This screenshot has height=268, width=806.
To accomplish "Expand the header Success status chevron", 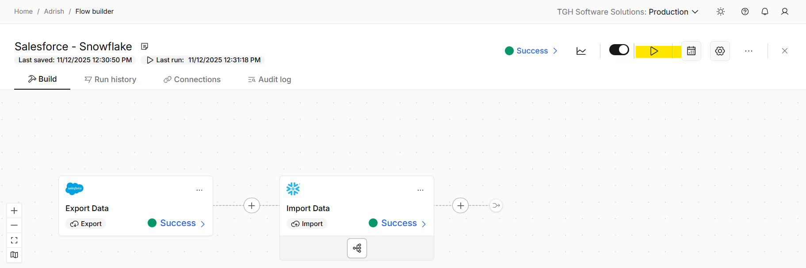I will pyautogui.click(x=555, y=51).
